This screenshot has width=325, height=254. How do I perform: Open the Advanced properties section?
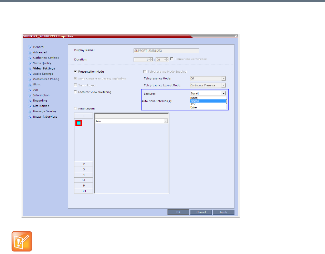(40, 52)
